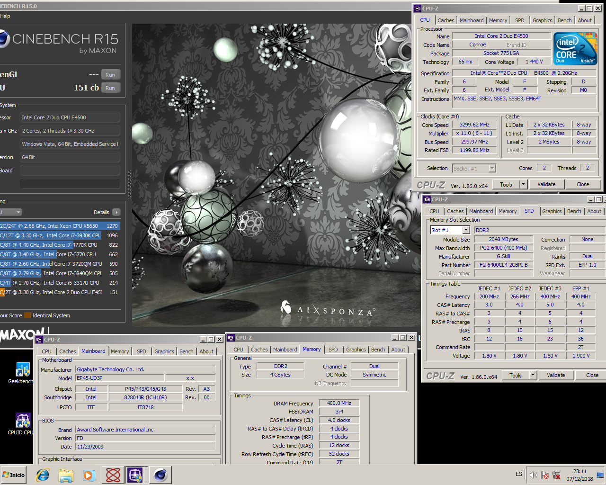
Task: Select the Core i7-4770K ranking row
Action: point(60,245)
